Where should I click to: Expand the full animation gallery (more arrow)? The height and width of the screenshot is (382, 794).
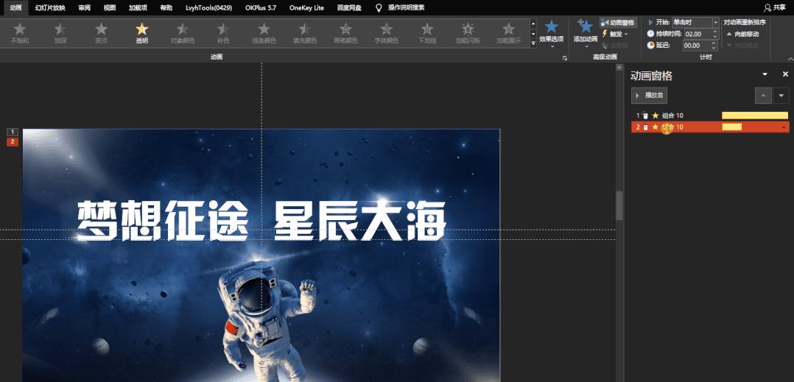click(533, 43)
